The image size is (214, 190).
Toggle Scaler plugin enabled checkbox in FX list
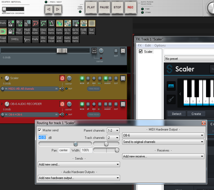(x=141, y=51)
